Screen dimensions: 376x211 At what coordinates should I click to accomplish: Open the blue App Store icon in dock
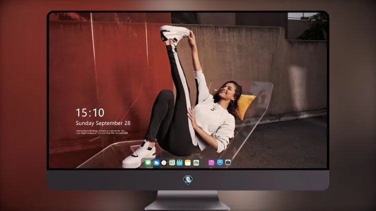220,162
